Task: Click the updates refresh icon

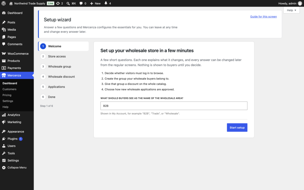Action: [58, 3]
